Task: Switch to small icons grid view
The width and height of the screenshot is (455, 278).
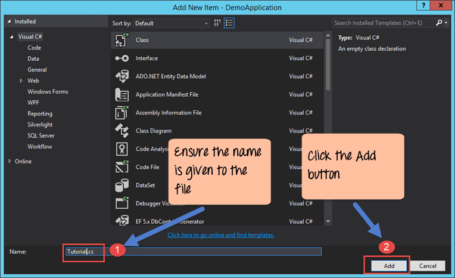Action: point(217,23)
